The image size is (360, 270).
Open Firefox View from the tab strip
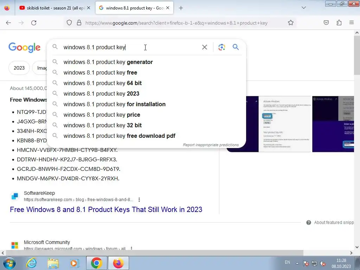(x=7, y=8)
